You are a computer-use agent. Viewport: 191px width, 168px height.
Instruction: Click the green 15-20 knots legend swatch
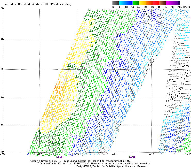136,3
